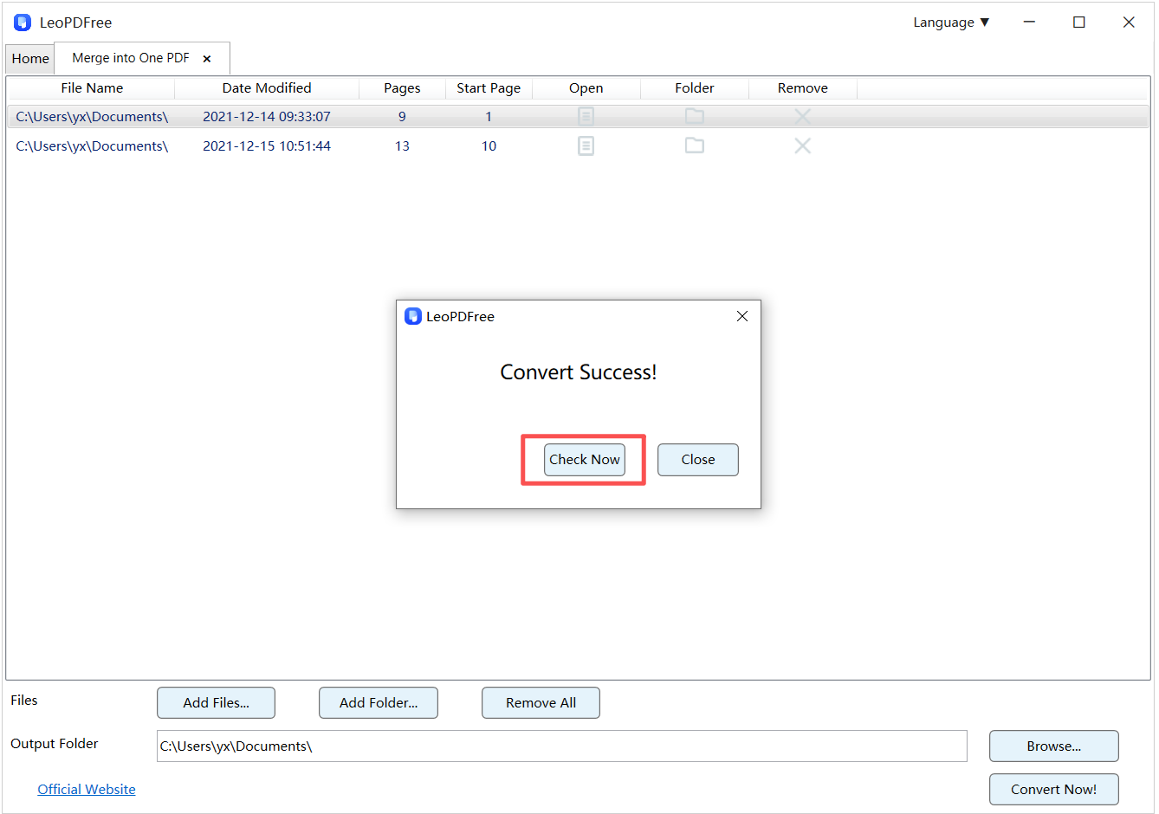The image size is (1159, 814).
Task: Sort by File Name column header
Action: pyautogui.click(x=92, y=88)
